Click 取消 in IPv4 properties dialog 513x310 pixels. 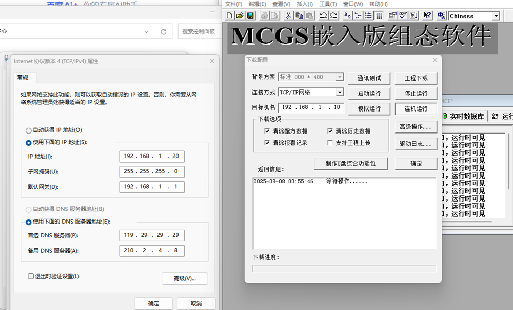196,303
